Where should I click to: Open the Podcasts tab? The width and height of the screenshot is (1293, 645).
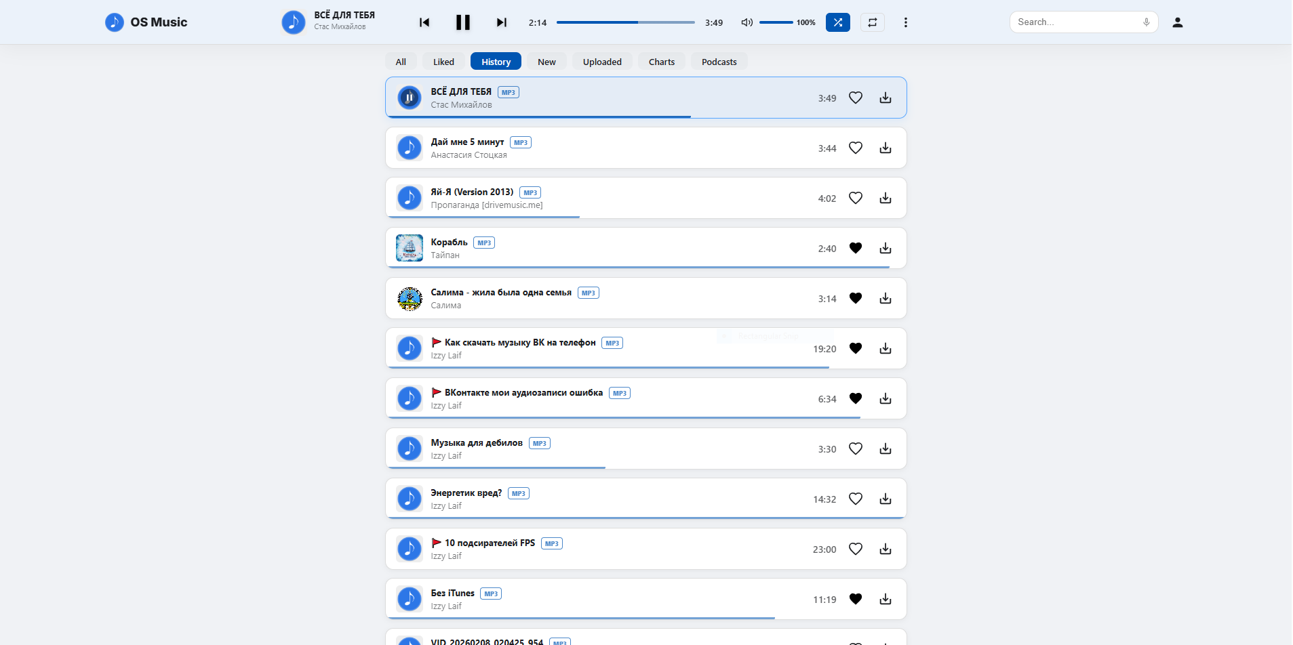coord(719,62)
